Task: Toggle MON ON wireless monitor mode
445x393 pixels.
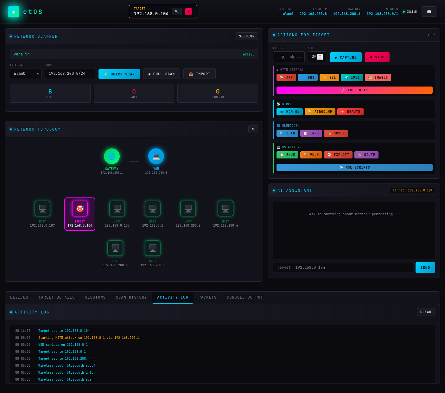Action: coord(289,112)
